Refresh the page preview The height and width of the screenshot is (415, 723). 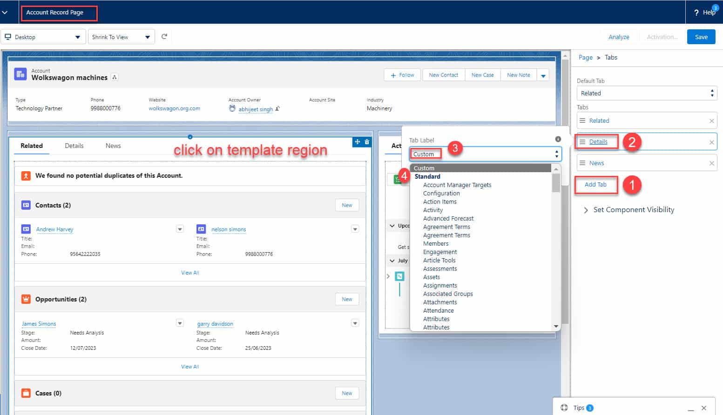[164, 36]
